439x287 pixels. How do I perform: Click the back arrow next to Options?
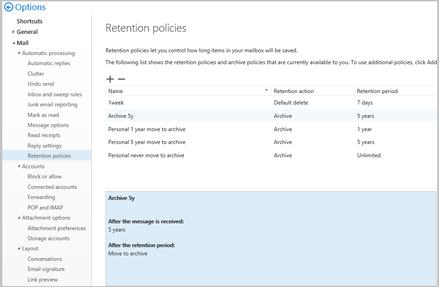click(8, 7)
